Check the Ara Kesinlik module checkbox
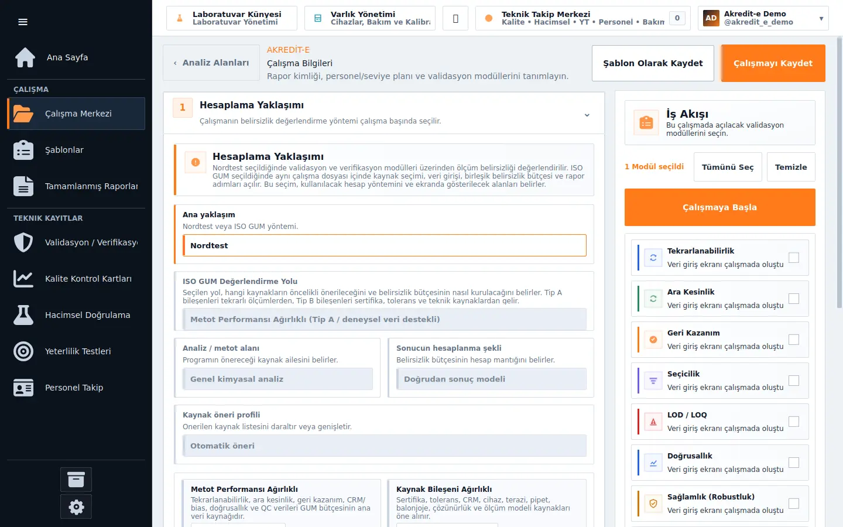Image resolution: width=843 pixels, height=527 pixels. point(794,299)
